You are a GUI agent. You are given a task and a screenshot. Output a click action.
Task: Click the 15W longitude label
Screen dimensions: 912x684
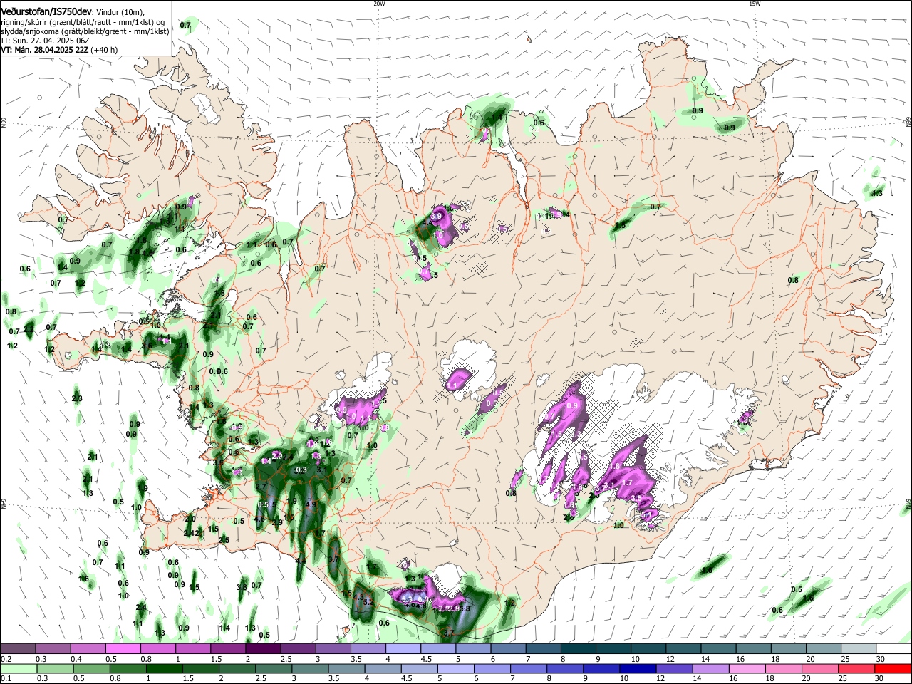click(755, 4)
